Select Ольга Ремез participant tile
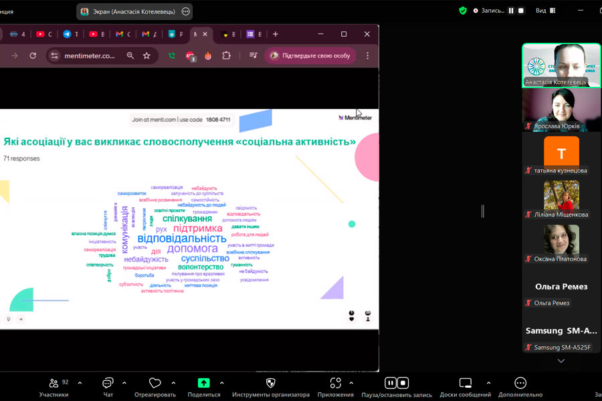This screenshot has width=602, height=401. [x=561, y=287]
